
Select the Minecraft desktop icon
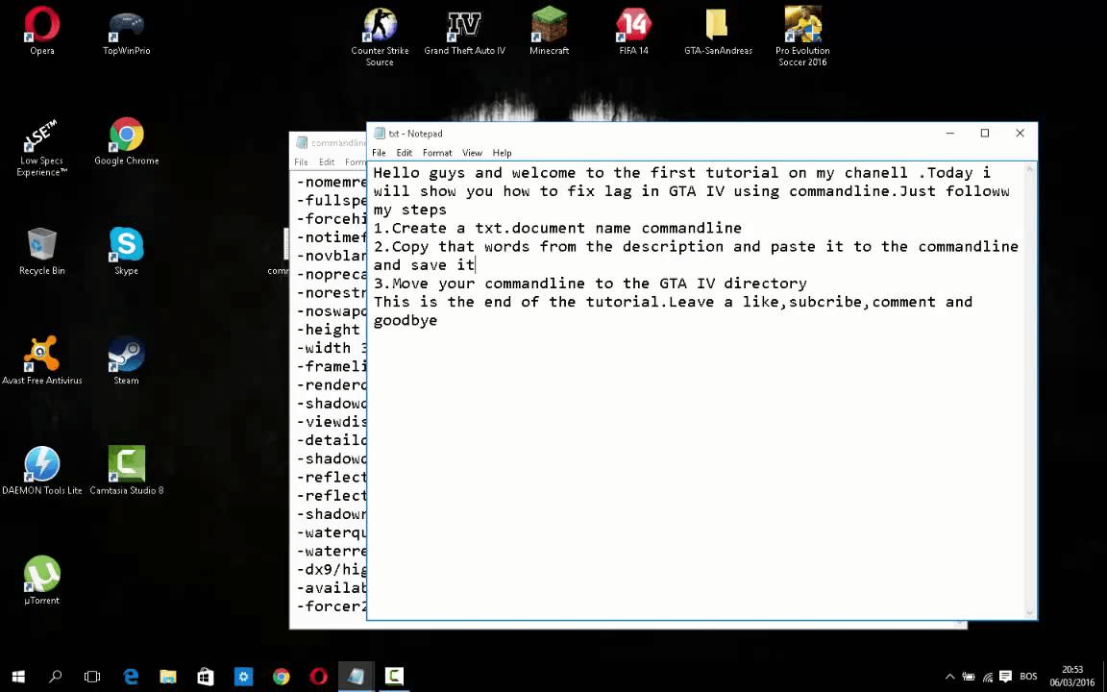(549, 29)
